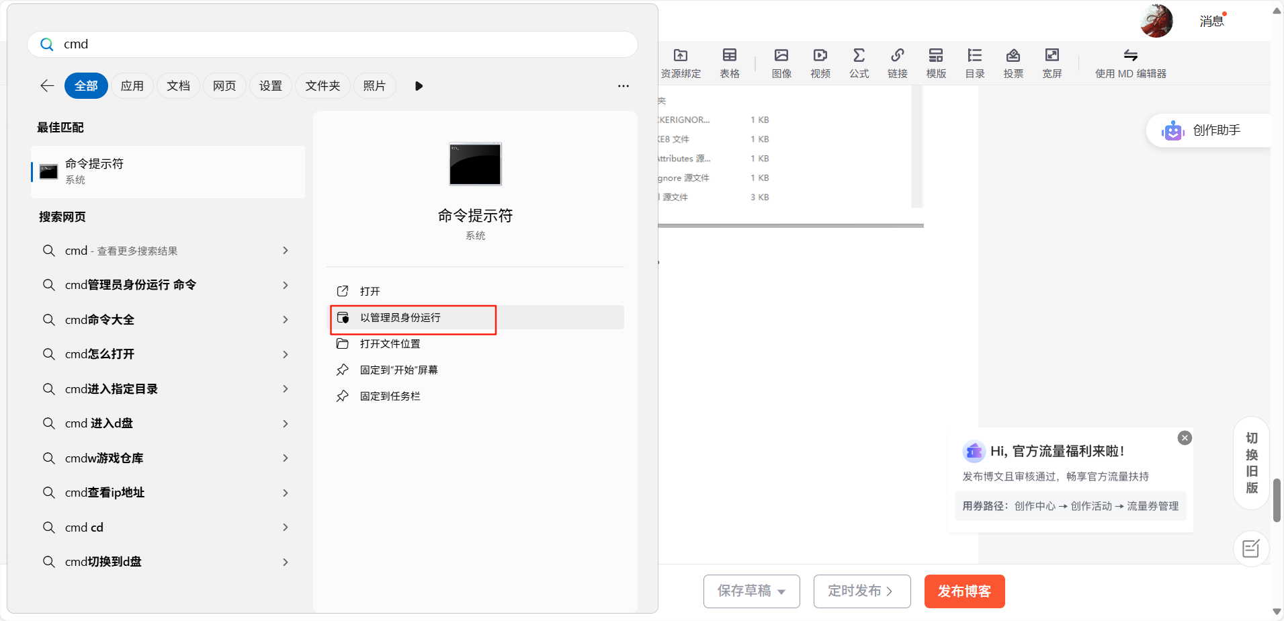This screenshot has width=1284, height=621.
Task: Open the user profile avatar
Action: 1156,20
